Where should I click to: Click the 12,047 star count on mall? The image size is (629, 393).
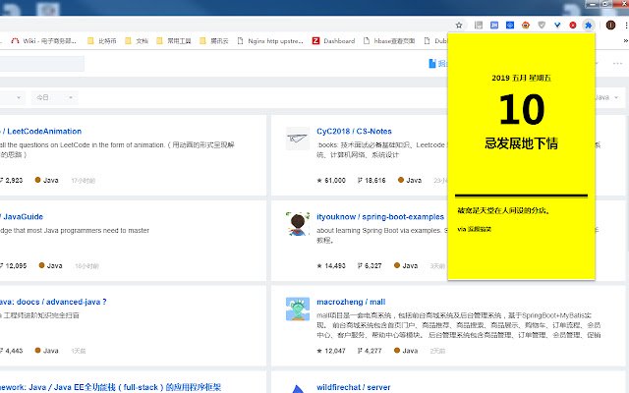tap(331, 351)
